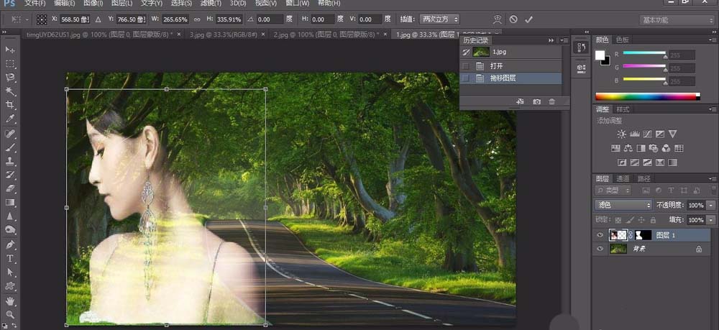The image size is (719, 330).
Task: Toggle the width-height aspect ratio link
Action: point(197,19)
